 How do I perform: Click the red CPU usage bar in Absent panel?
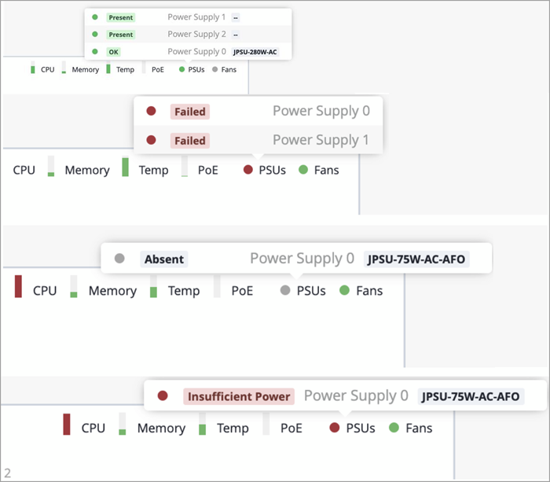[18, 287]
